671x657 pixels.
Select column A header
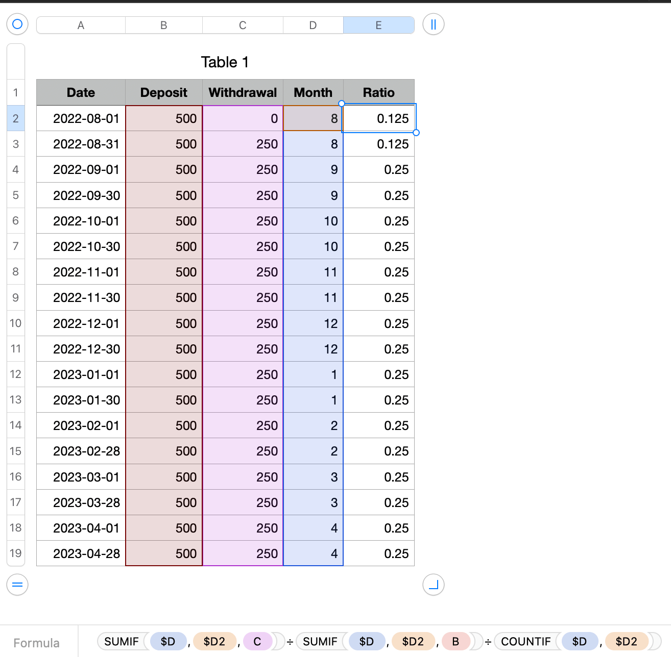pyautogui.click(x=81, y=25)
